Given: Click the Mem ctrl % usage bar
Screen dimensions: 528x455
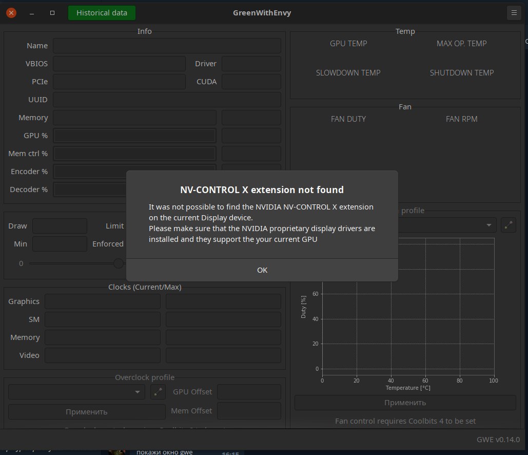Looking at the screenshot, I should [134, 154].
